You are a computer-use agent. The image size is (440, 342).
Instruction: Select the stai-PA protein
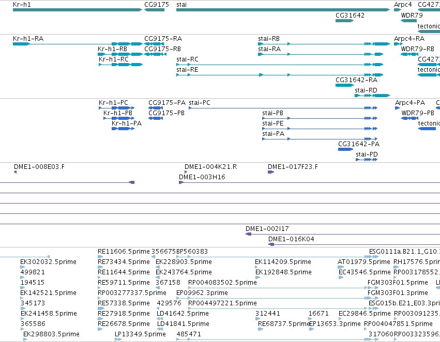point(320,139)
